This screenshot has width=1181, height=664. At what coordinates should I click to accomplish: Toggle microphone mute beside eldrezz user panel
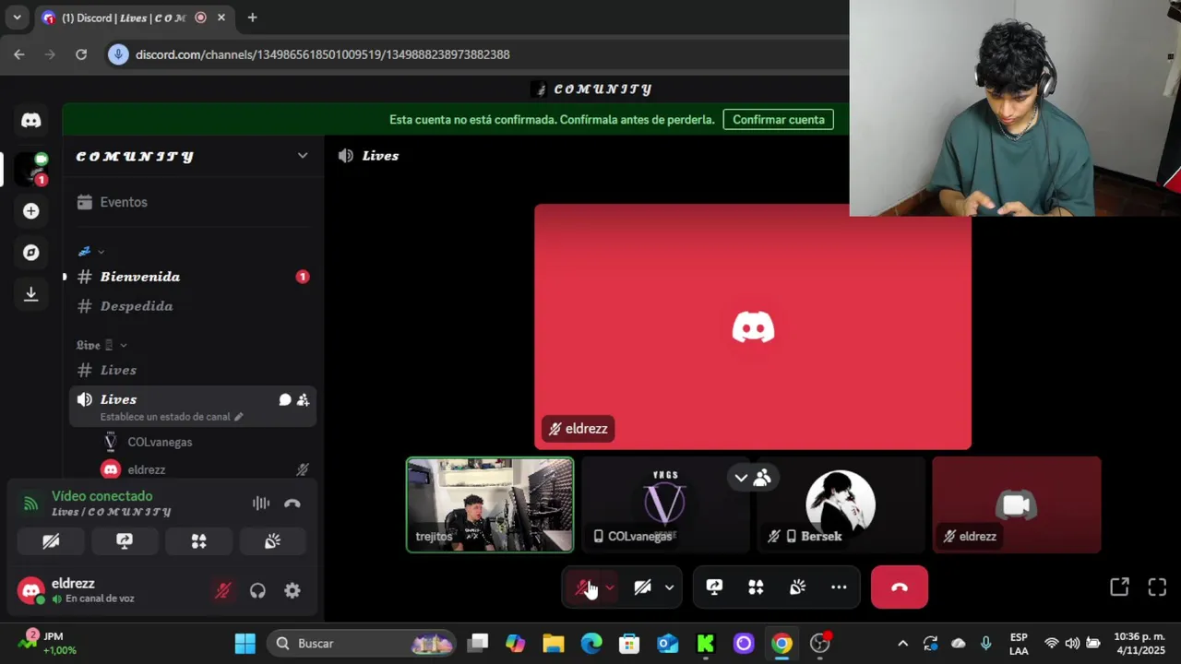tap(222, 591)
